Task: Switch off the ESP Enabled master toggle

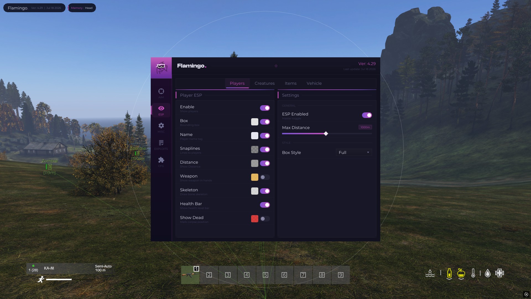Action: click(x=367, y=115)
